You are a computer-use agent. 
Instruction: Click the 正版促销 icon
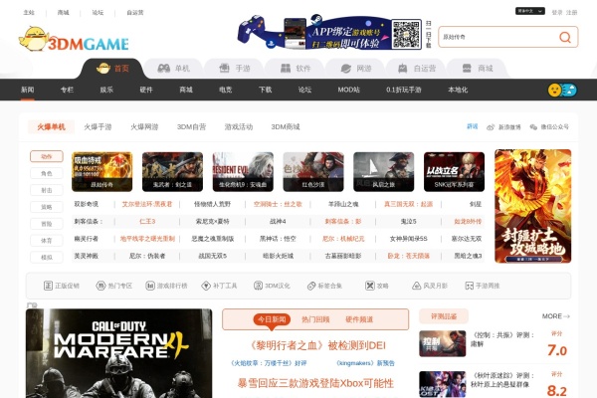point(62,286)
